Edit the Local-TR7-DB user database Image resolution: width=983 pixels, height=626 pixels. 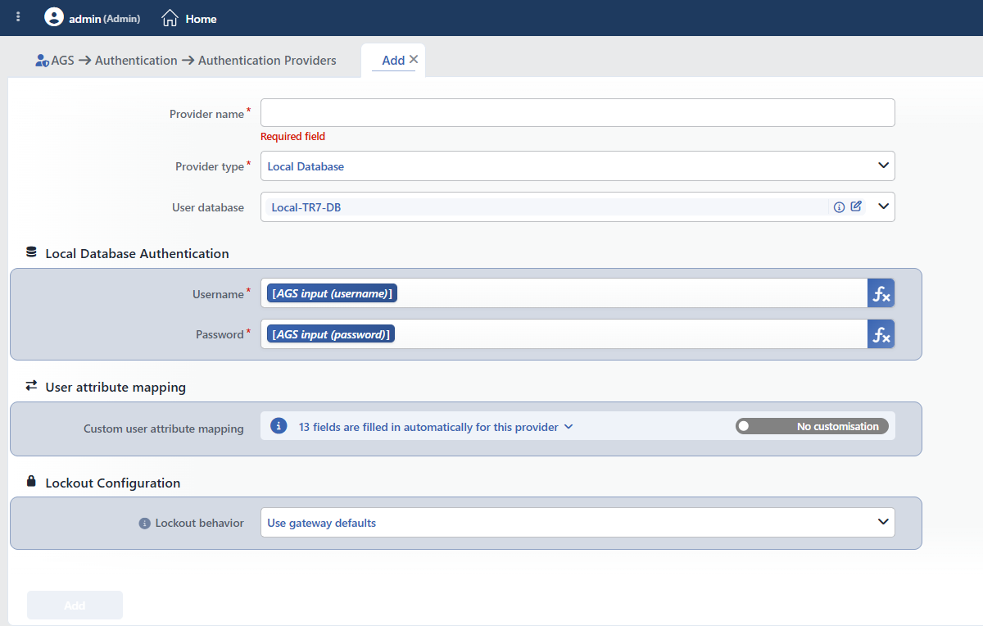(x=856, y=206)
